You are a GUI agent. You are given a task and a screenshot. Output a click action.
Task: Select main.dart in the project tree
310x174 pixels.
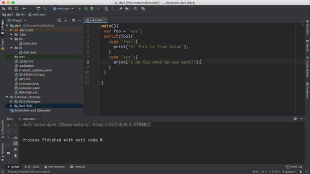pyautogui.click(x=28, y=43)
